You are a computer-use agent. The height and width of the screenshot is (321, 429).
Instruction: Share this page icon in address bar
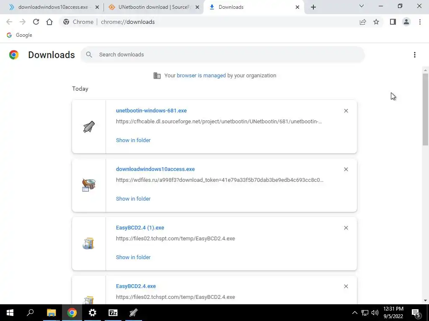coord(363,22)
